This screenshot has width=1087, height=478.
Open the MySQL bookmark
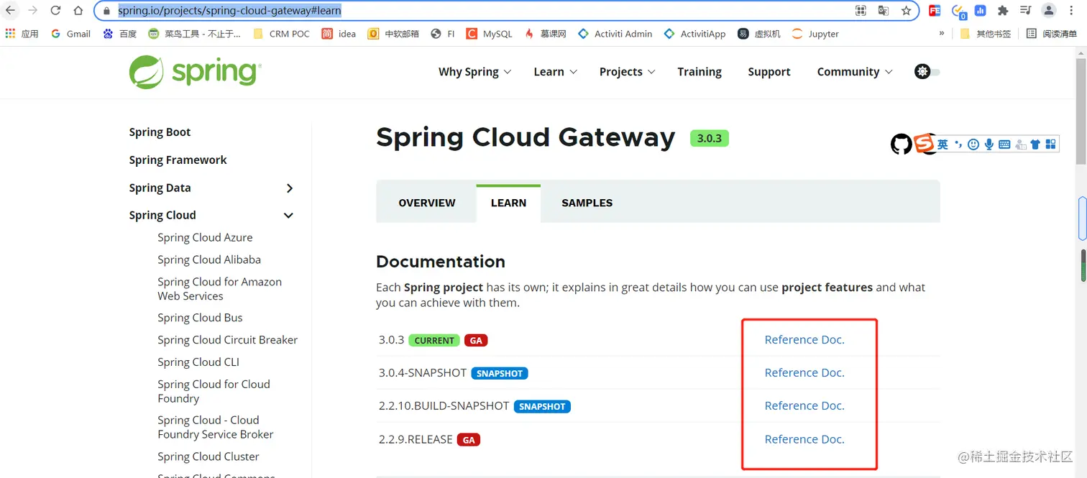coord(489,34)
